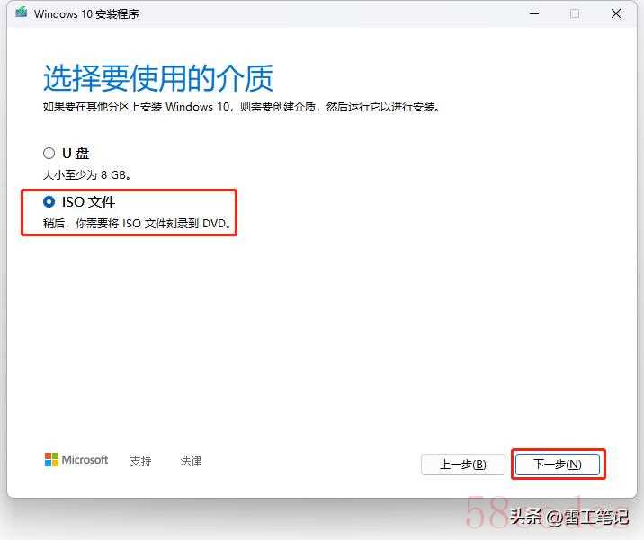
Task: Open the 法律 link
Action: [x=191, y=461]
